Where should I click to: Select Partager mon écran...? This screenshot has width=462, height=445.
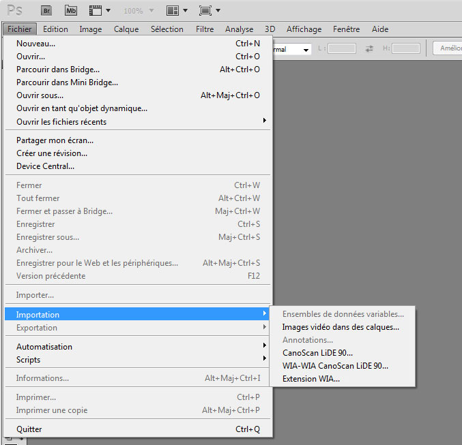[138, 140]
